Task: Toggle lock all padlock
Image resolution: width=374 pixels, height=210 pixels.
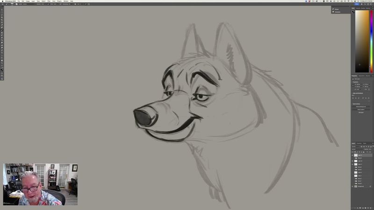Action: (x=364, y=152)
